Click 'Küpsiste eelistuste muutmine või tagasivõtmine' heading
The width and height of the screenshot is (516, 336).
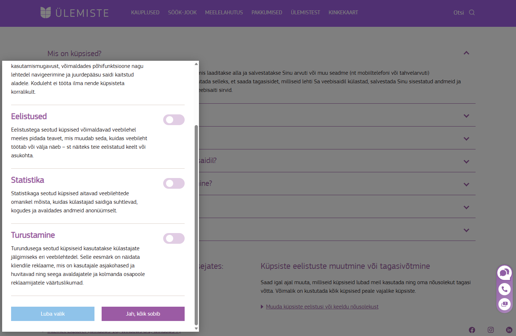(x=345, y=266)
